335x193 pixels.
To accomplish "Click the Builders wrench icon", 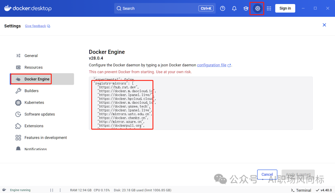I will pos(18,91).
